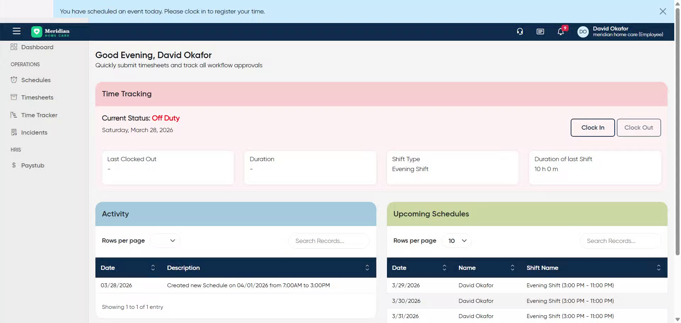Dismiss the clock-in reminder banner
The height and width of the screenshot is (323, 681).
pos(663,11)
